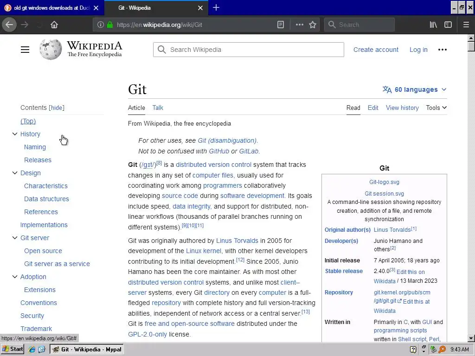475x356 pixels.
Task: Open the Tools dropdown menu
Action: [436, 108]
